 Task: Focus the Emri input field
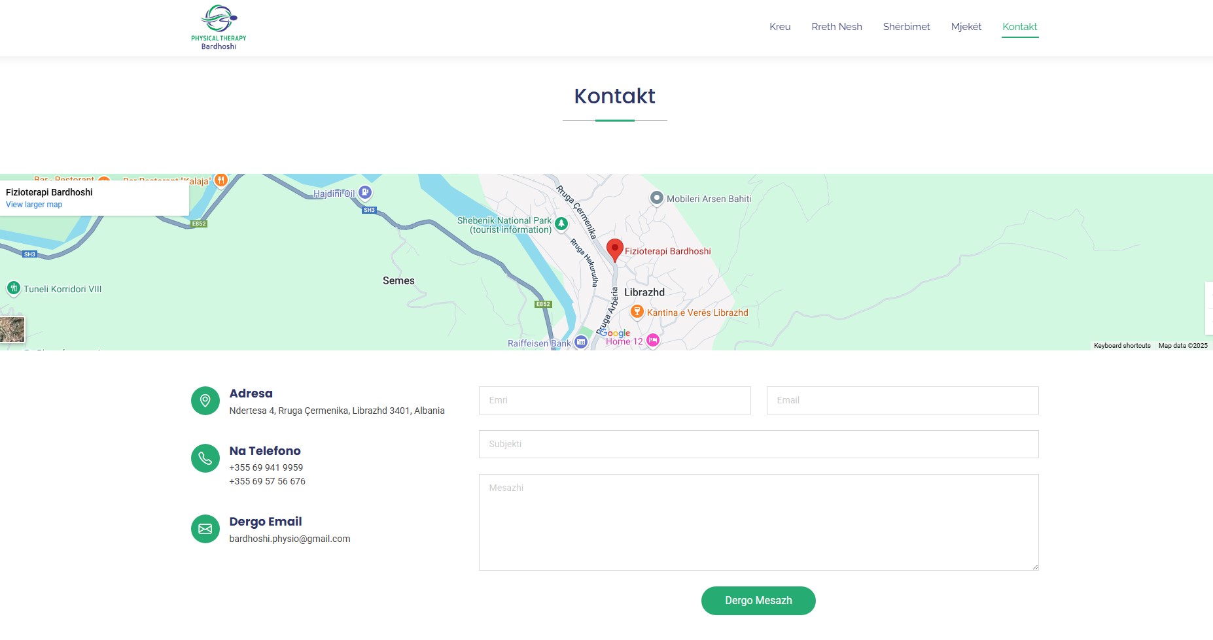(614, 400)
